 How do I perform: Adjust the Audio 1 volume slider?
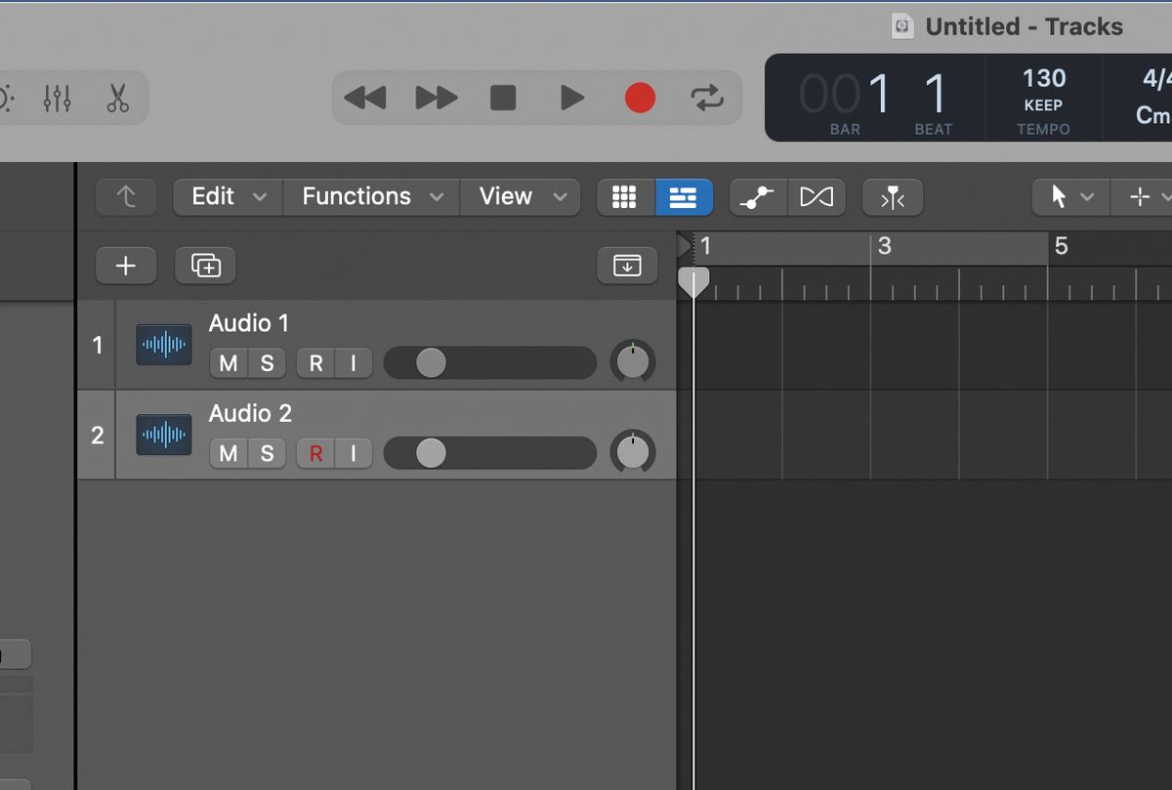(x=431, y=362)
